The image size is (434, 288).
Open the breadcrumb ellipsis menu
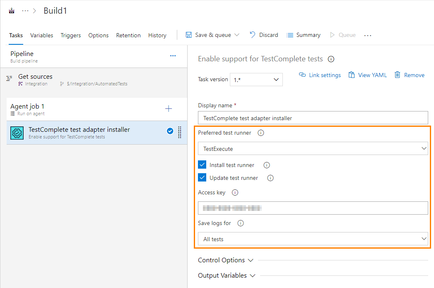pyautogui.click(x=25, y=11)
